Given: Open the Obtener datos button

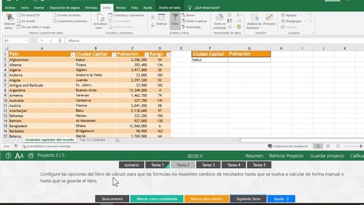Looking at the screenshot, I should 10,22.
